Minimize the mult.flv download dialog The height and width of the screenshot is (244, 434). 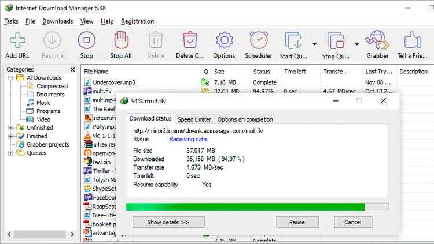click(x=336, y=101)
